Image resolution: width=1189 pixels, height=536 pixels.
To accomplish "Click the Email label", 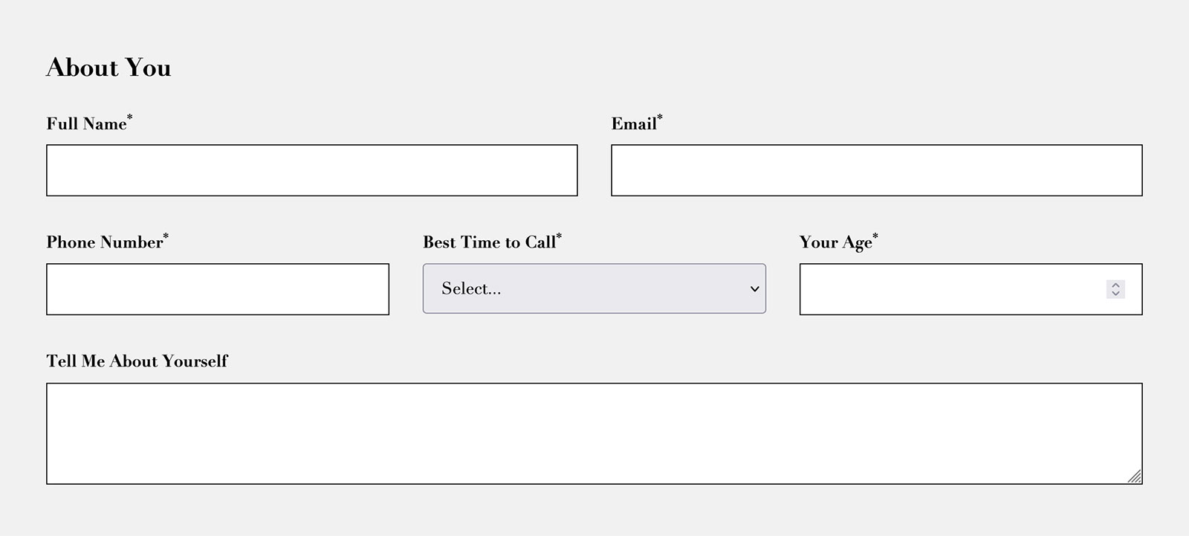I will 632,124.
